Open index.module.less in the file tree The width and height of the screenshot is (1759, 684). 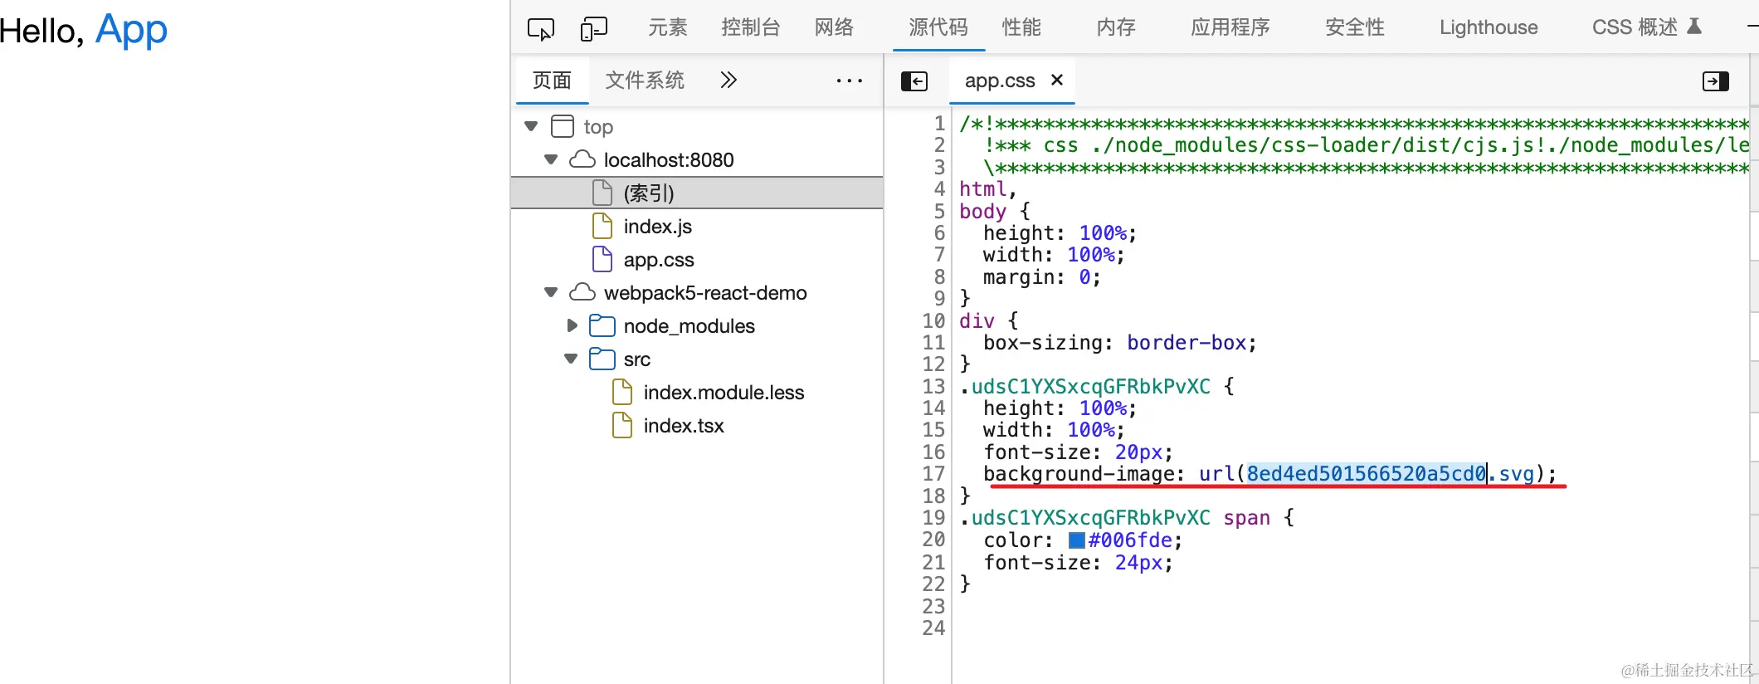[724, 393]
